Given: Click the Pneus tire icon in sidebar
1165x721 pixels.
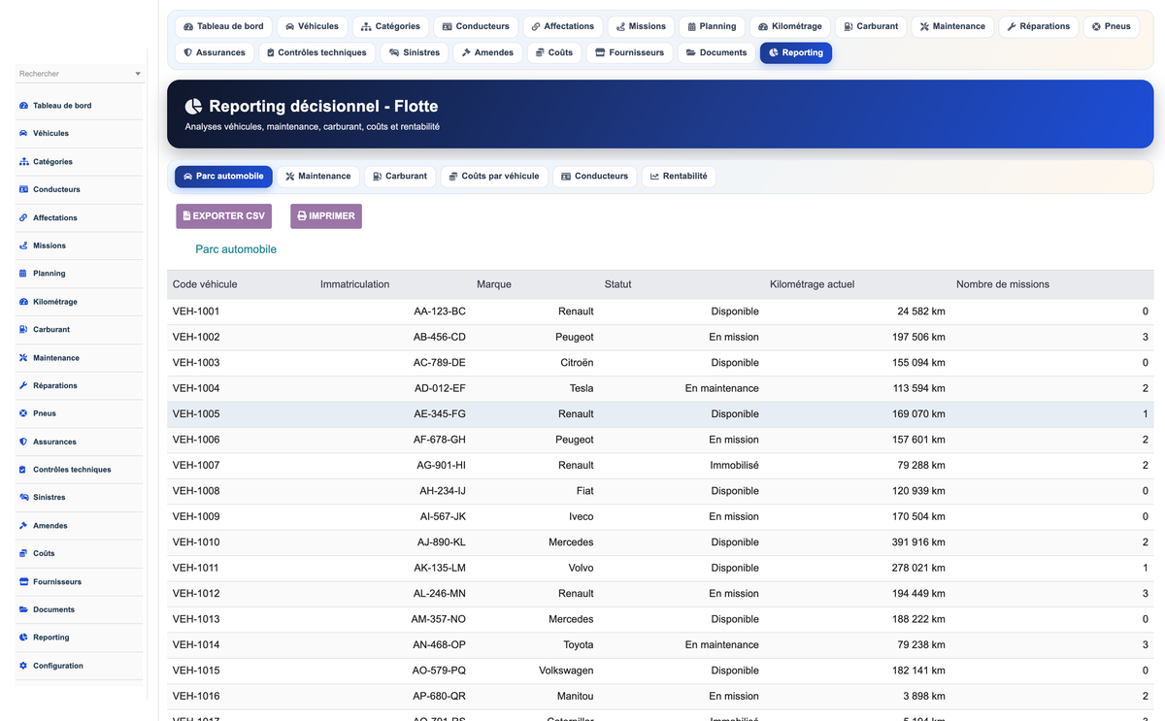Looking at the screenshot, I should coord(23,413).
